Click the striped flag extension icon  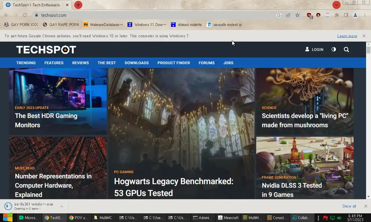click(x=328, y=15)
